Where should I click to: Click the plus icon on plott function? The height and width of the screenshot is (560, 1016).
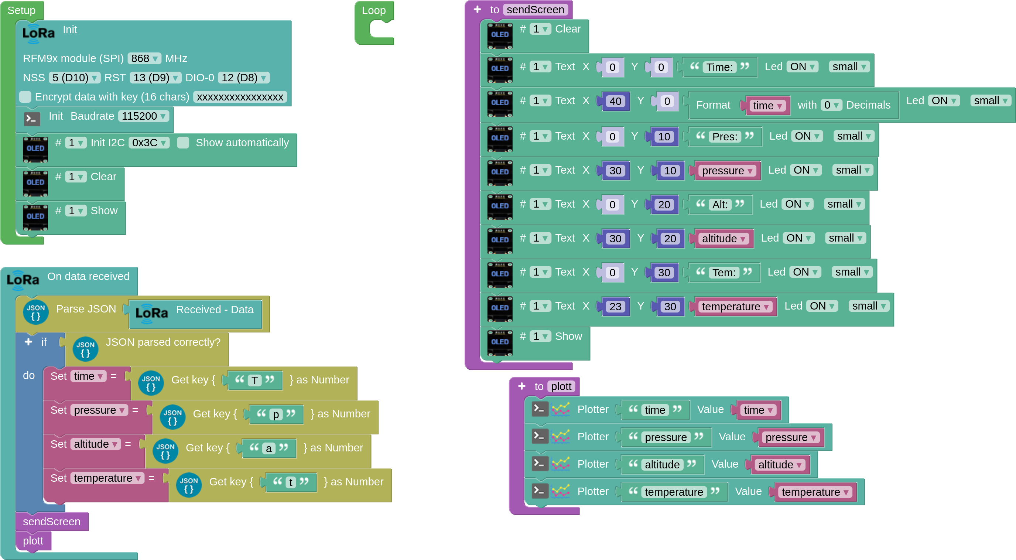(x=521, y=386)
